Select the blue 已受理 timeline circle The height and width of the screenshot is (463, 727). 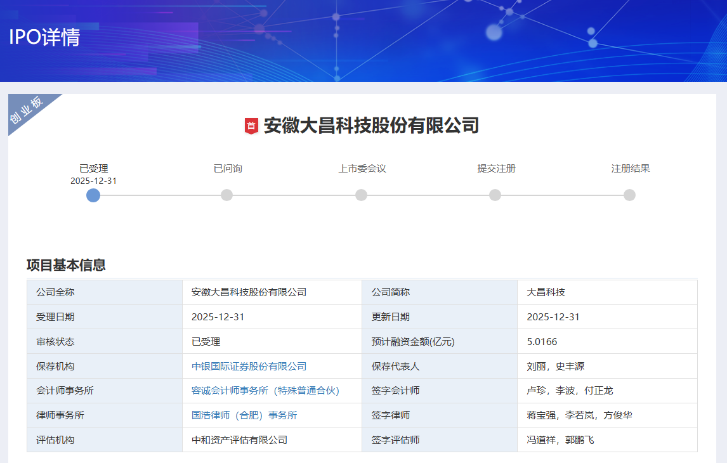click(93, 195)
